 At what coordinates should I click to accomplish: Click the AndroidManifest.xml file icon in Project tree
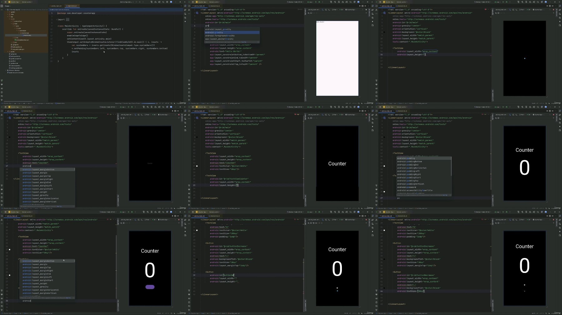click(x=15, y=40)
